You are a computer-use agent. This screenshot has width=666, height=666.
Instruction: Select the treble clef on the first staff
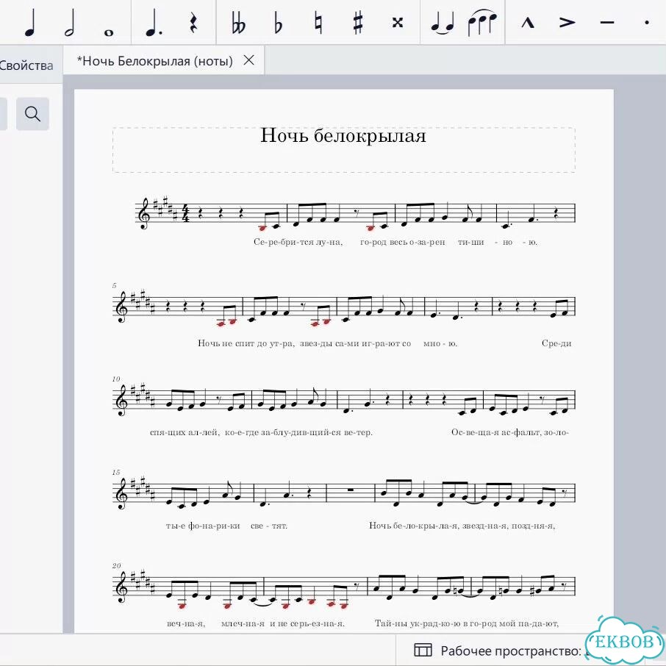point(145,214)
